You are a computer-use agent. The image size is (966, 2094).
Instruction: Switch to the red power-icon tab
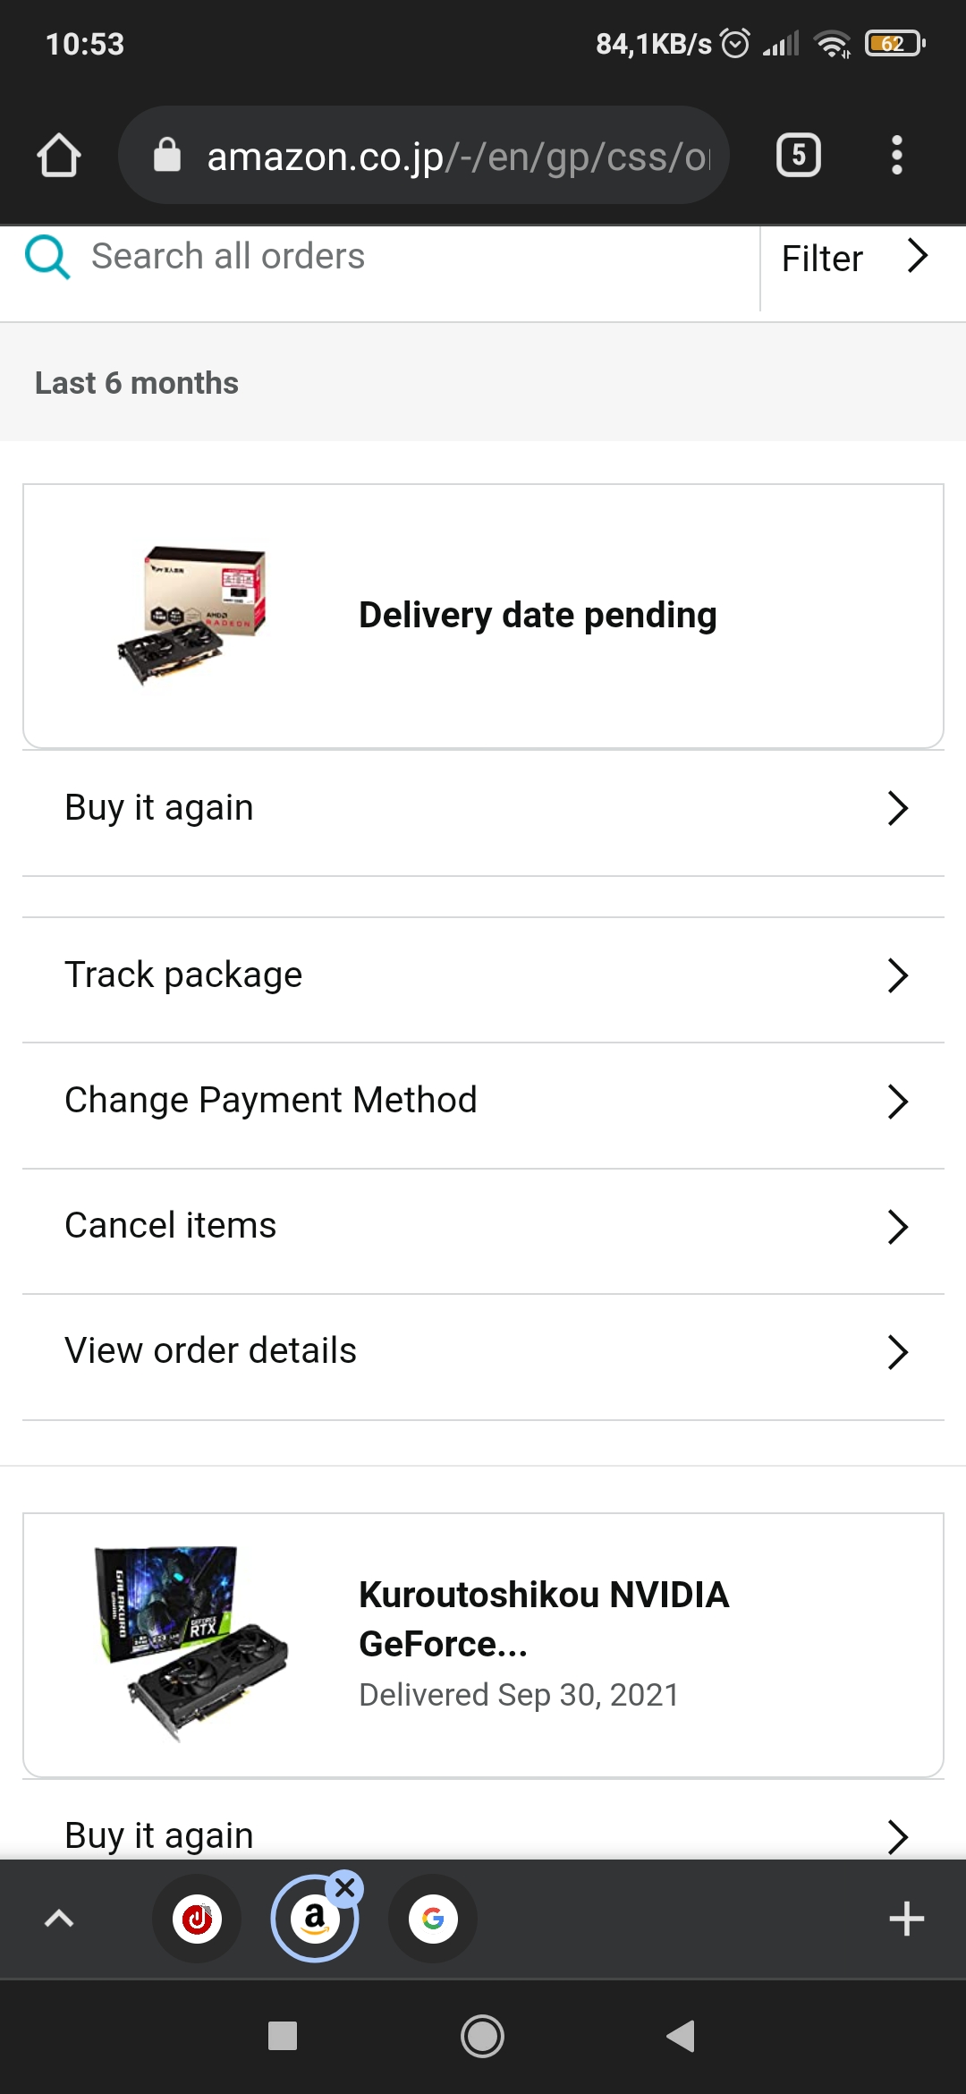(197, 1919)
